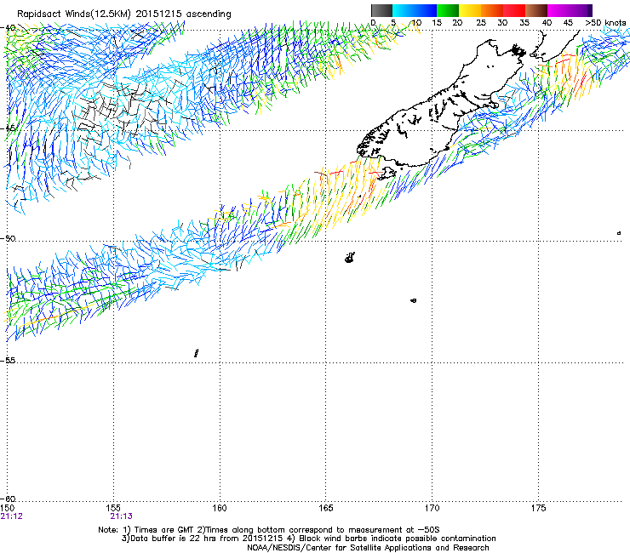Click the latitude label '-55'
630x553 pixels.
pyautogui.click(x=8, y=361)
